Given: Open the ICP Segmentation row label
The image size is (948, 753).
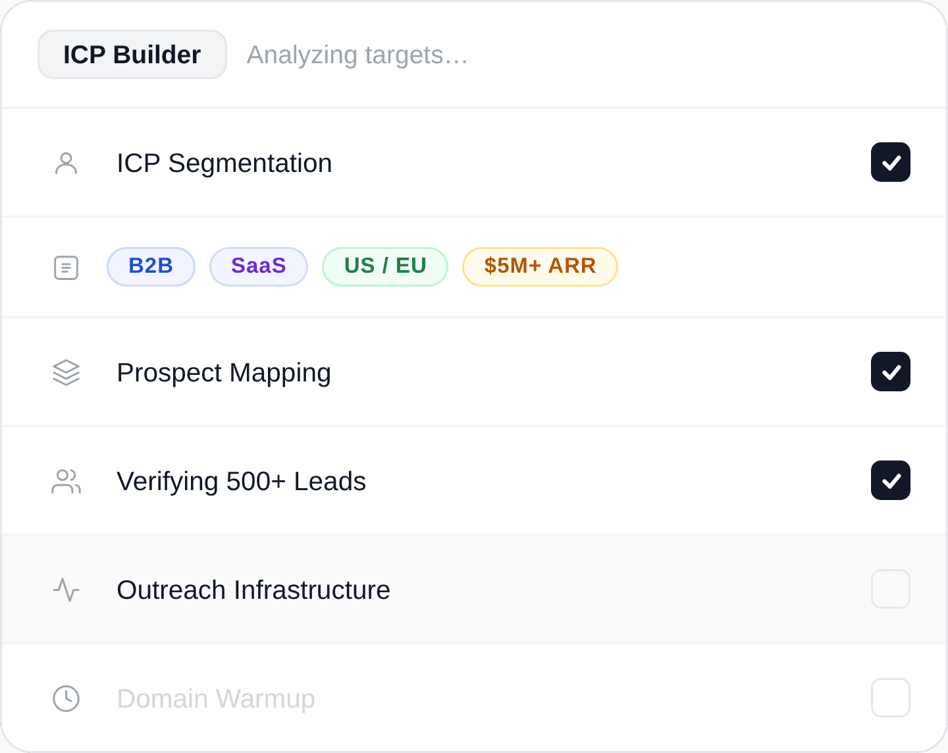Looking at the screenshot, I should 224,163.
